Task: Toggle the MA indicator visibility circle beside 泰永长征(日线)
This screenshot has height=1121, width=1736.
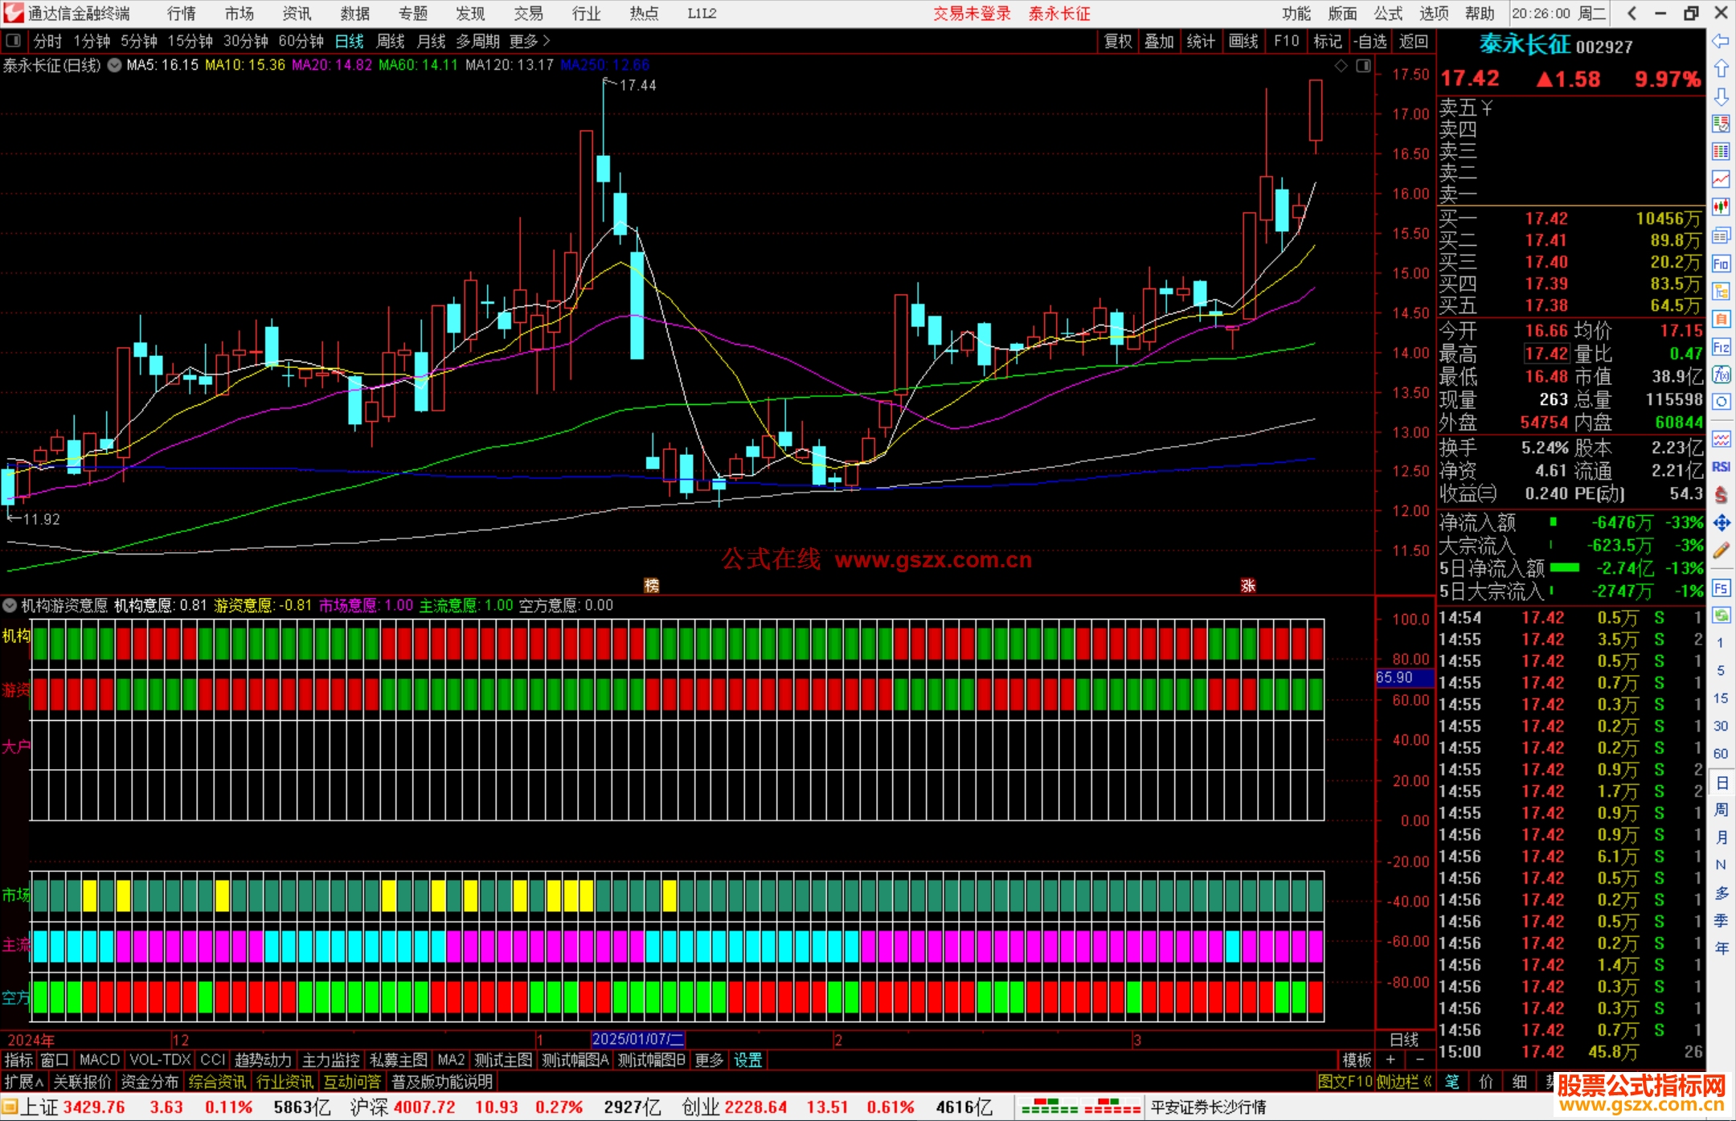Action: point(115,65)
